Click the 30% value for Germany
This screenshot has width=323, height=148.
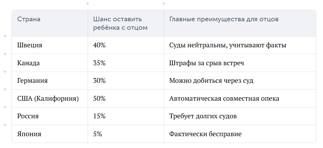tap(99, 80)
